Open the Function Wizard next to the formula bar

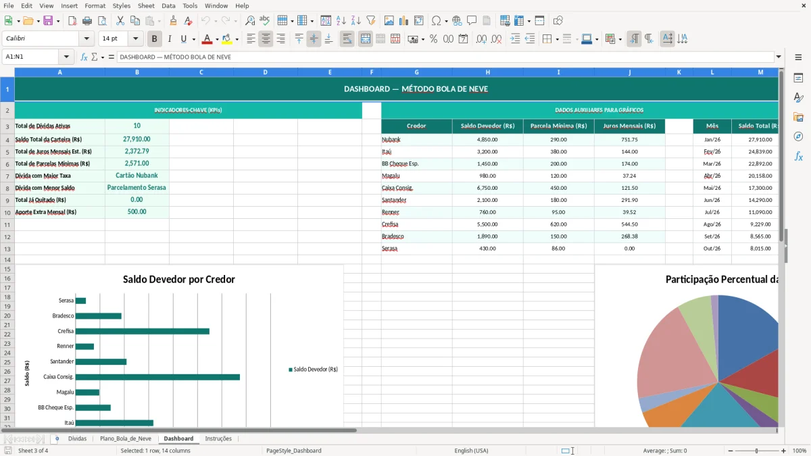coord(84,57)
